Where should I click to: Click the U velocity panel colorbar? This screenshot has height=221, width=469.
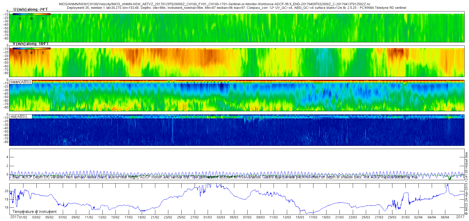click(32, 14)
